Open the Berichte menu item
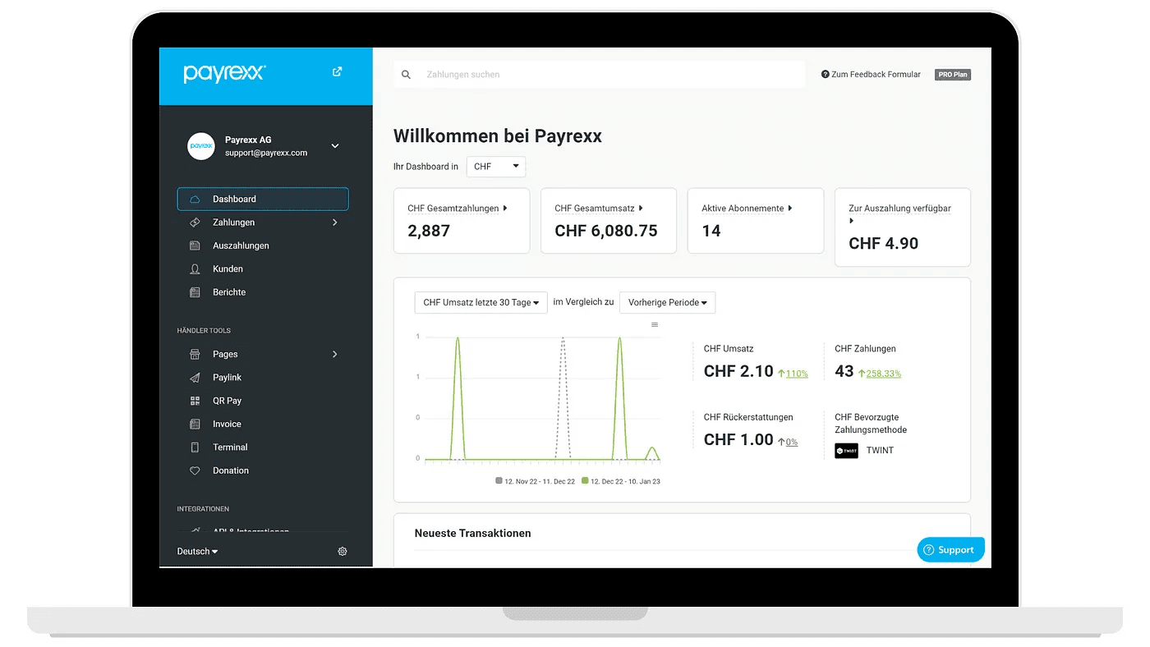This screenshot has width=1150, height=647. coord(263,292)
